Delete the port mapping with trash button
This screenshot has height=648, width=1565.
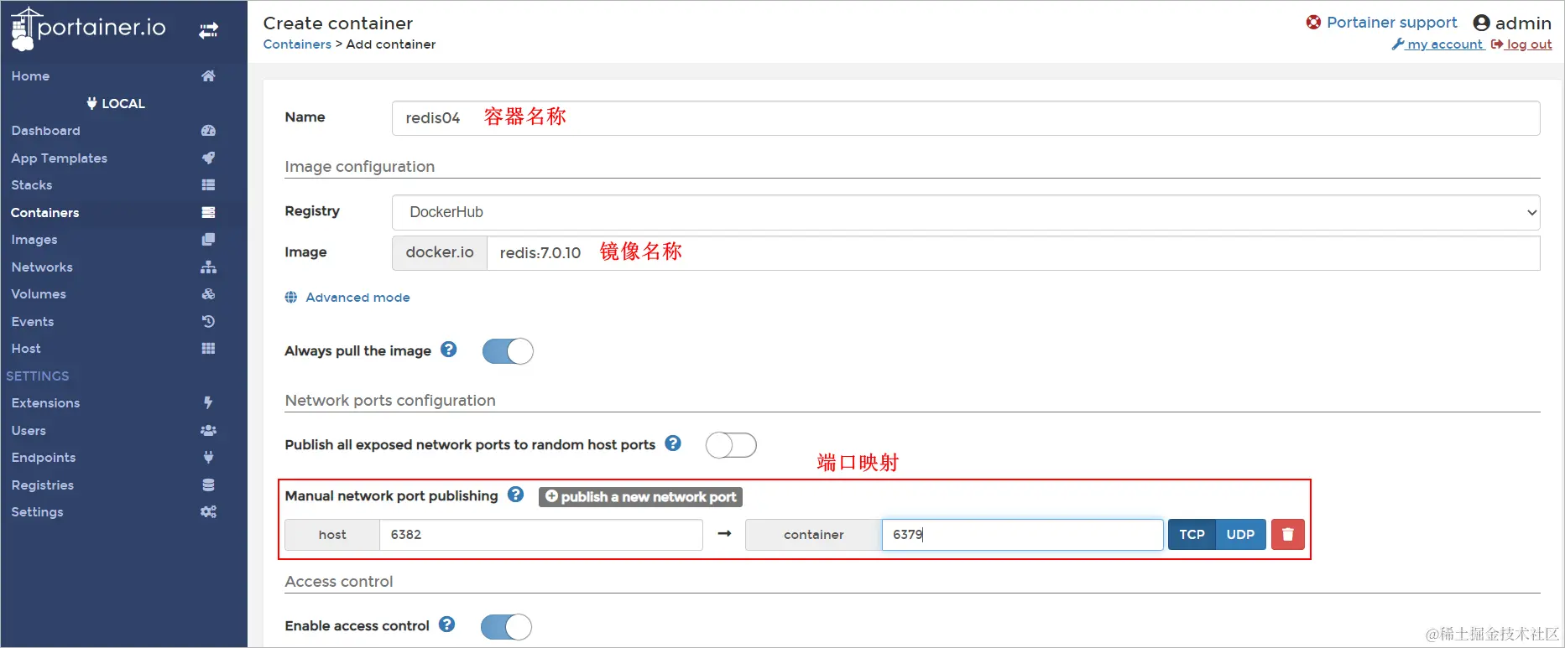[1288, 535]
